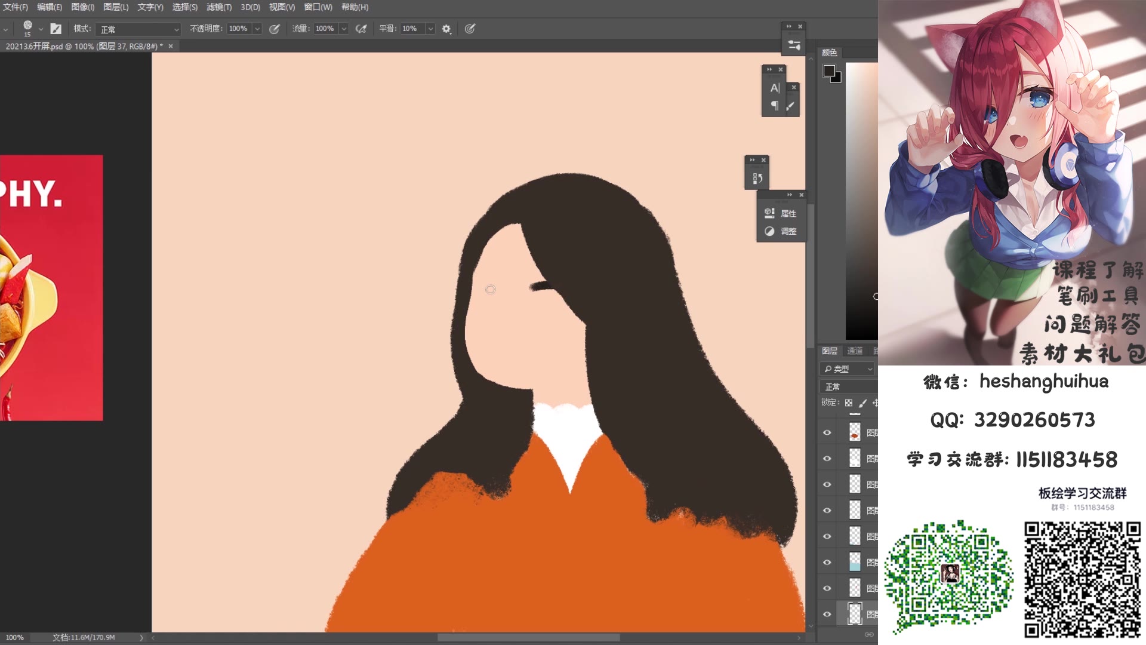Image resolution: width=1146 pixels, height=645 pixels.
Task: Toggle visibility of fifth layer row
Action: 827,536
